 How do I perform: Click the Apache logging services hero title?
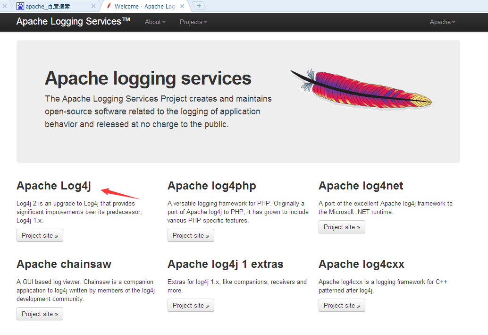click(148, 78)
